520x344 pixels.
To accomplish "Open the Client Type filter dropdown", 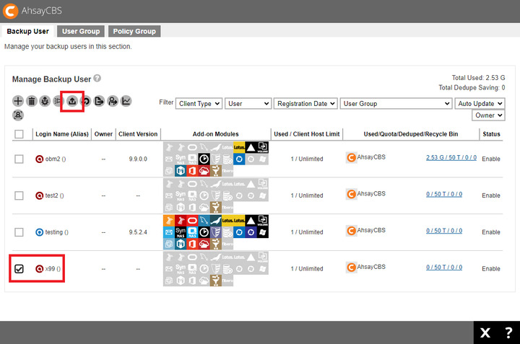I will [199, 104].
